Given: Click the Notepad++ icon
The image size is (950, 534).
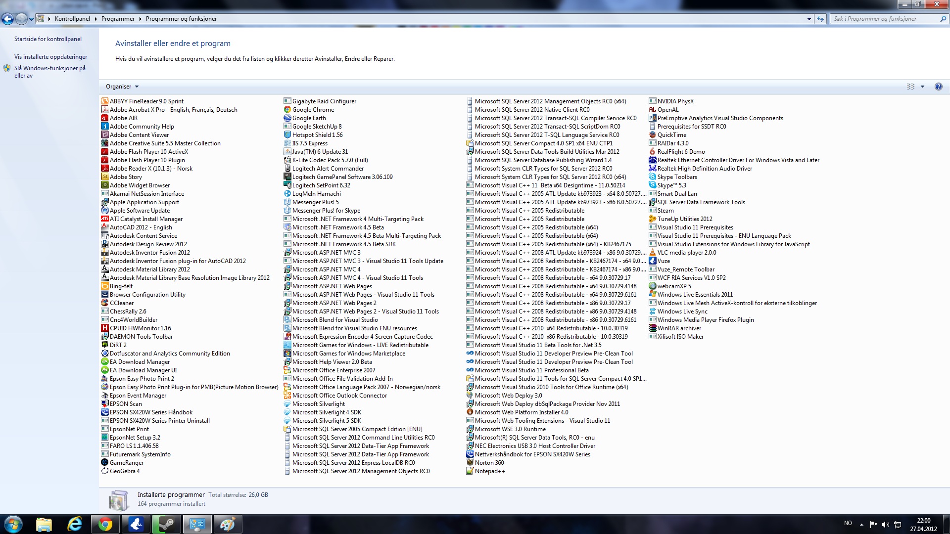Looking at the screenshot, I should [470, 471].
